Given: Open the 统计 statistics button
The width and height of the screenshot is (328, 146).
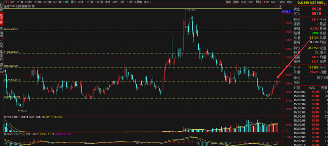Looking at the screenshot, I should tap(251, 2).
